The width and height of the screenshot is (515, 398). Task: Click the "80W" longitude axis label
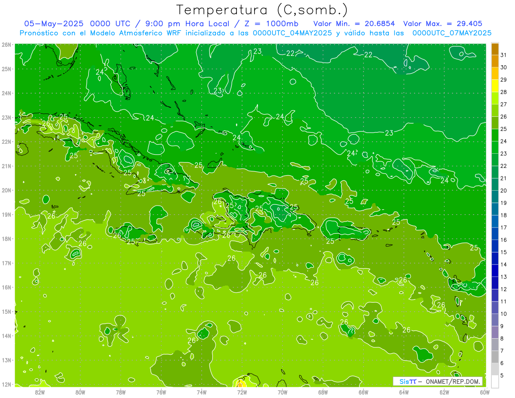tap(80, 392)
